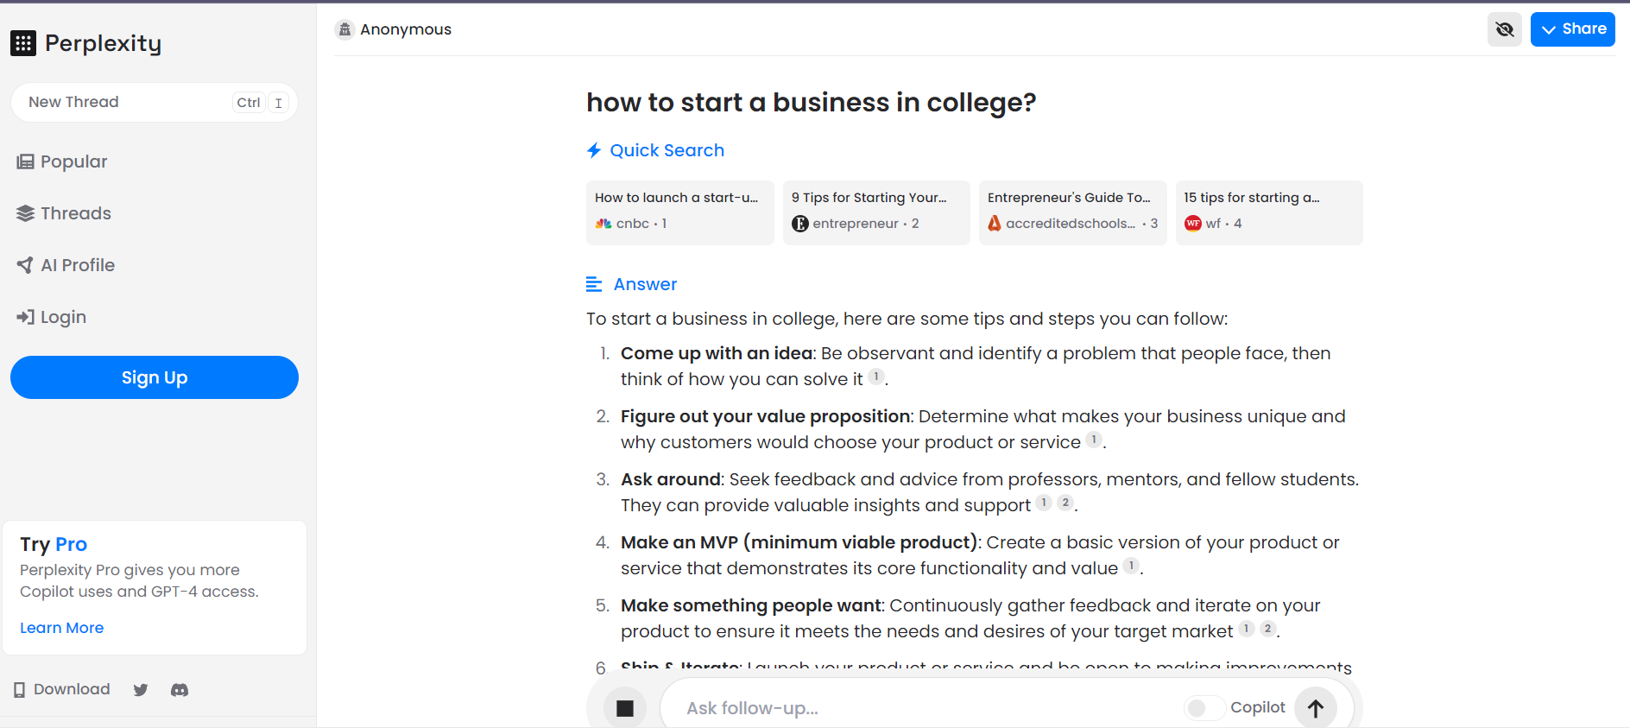Click the Download phone icon
This screenshot has height=728, width=1630.
click(x=19, y=688)
